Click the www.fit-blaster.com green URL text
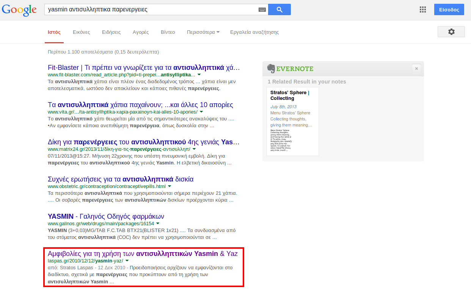 (121, 75)
